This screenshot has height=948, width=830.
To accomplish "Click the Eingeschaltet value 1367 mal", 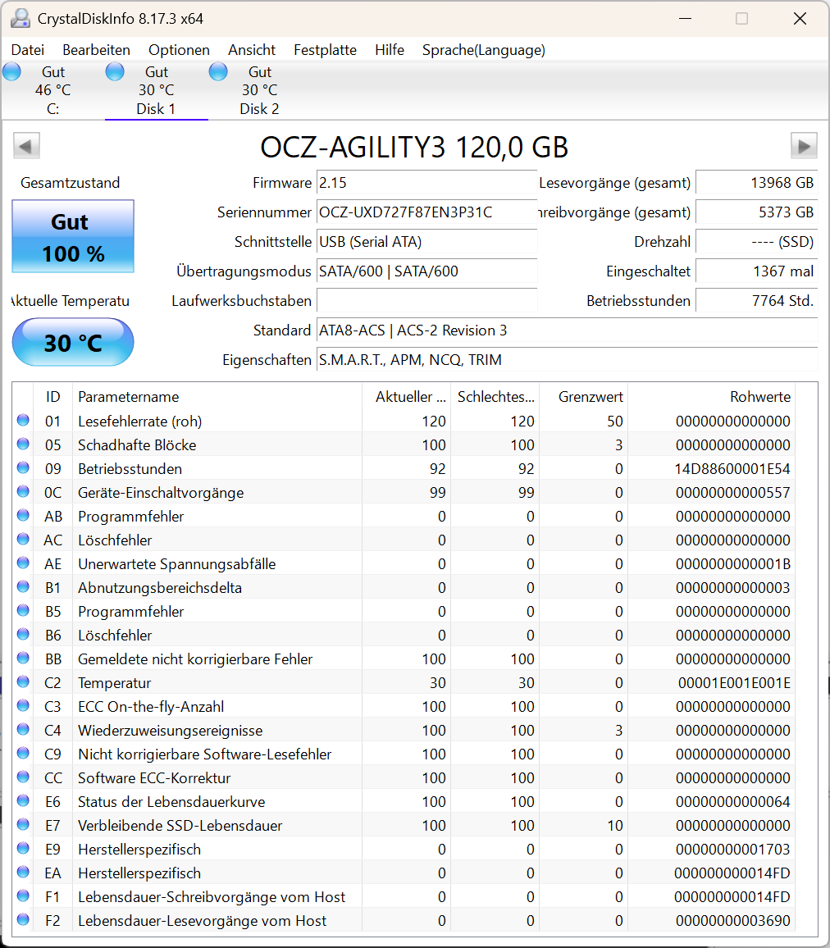I will [757, 271].
